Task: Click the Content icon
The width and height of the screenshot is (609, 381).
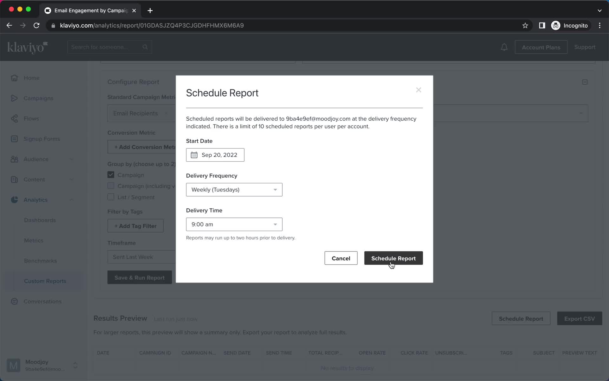Action: pyautogui.click(x=14, y=179)
